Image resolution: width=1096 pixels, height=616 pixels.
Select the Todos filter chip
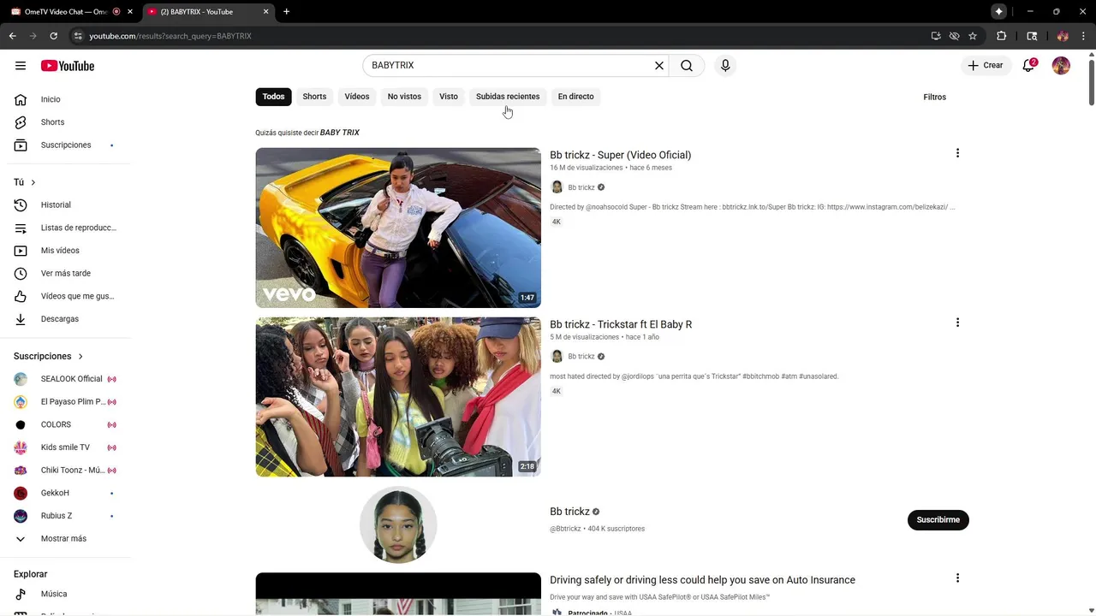click(274, 97)
